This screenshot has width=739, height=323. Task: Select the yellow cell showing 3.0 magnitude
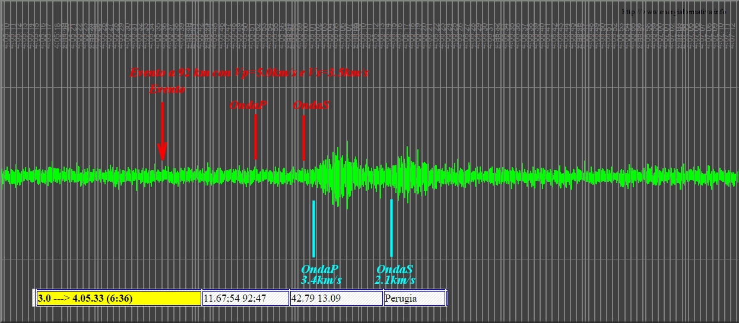click(x=119, y=298)
